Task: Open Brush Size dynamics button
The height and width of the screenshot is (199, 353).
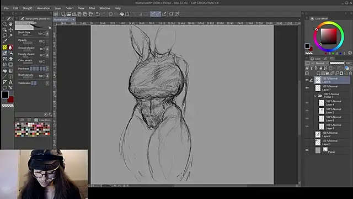Action: (x=47, y=34)
